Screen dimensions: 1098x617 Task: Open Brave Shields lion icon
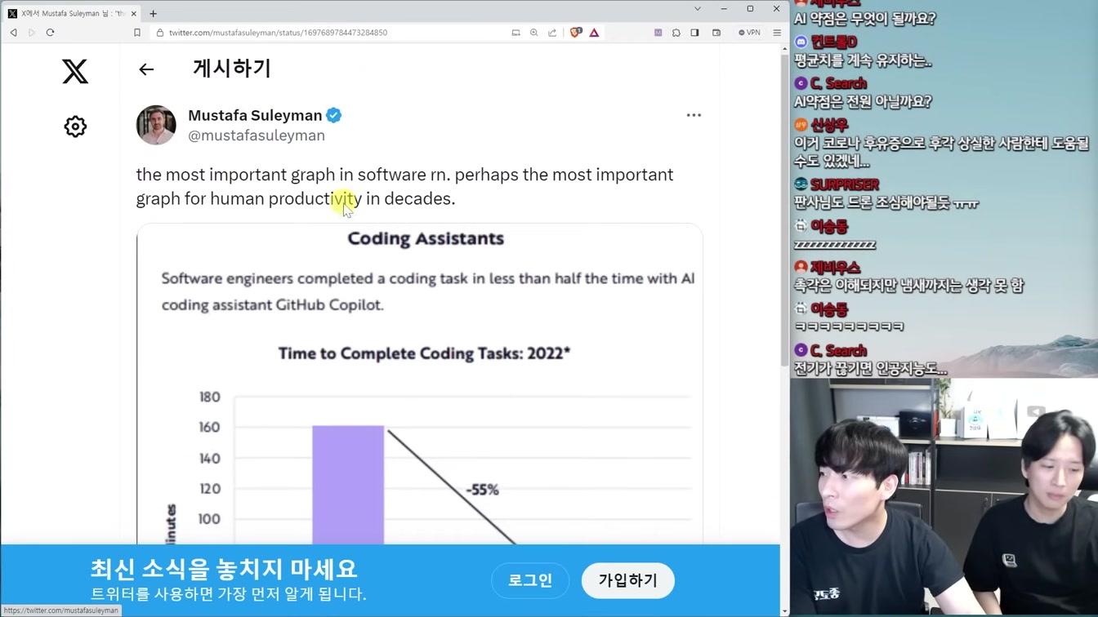576,33
